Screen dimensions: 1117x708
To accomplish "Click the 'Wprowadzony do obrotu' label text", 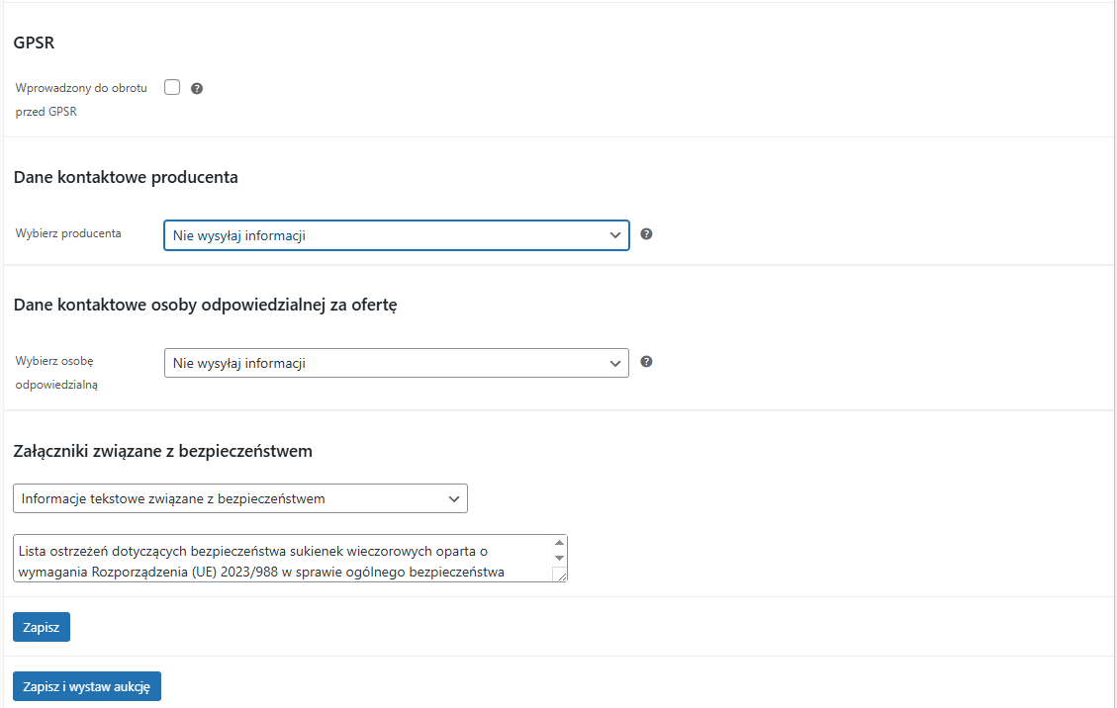I will (x=81, y=88).
